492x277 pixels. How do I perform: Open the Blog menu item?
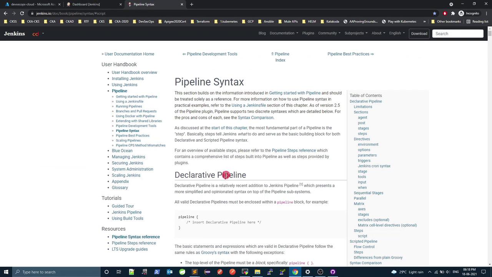pyautogui.click(x=262, y=33)
